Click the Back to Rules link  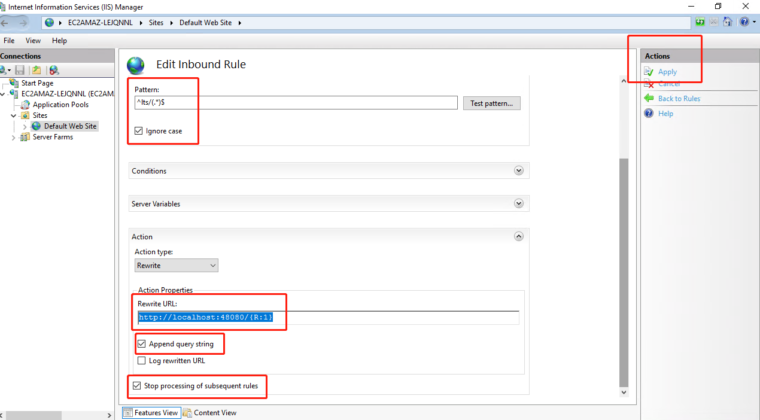(x=678, y=98)
